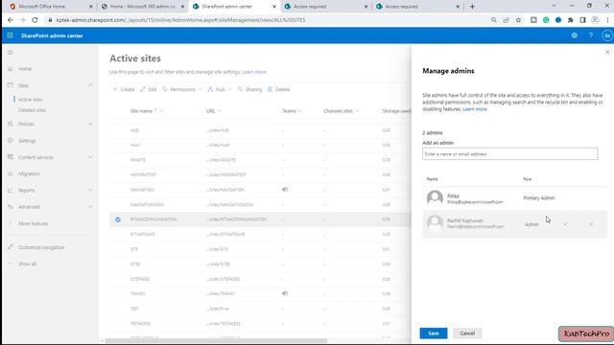Click the Add an admin name field

click(509, 154)
